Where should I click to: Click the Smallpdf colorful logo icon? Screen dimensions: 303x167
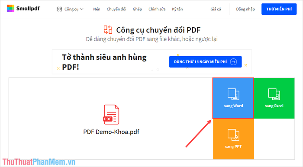pos(10,9)
